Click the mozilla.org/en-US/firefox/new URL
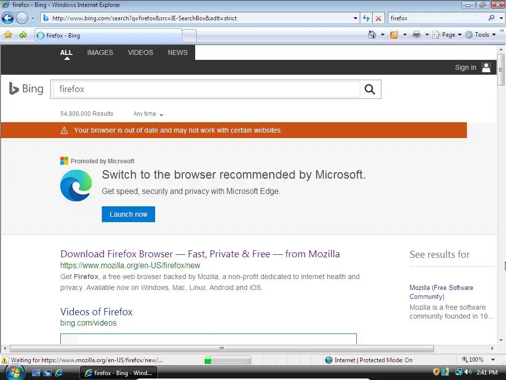The width and height of the screenshot is (506, 380). coord(130,265)
